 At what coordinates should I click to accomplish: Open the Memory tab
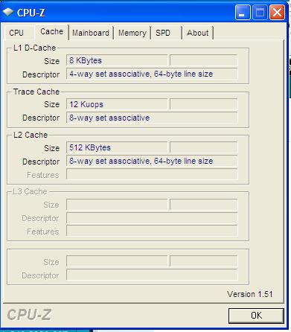(x=132, y=33)
